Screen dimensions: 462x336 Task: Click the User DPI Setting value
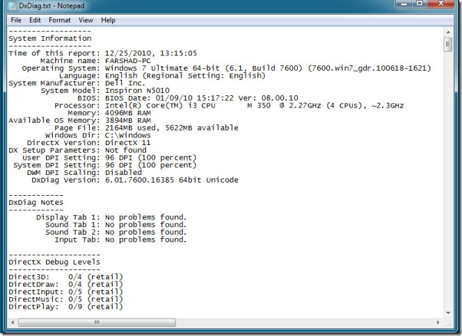coord(151,158)
